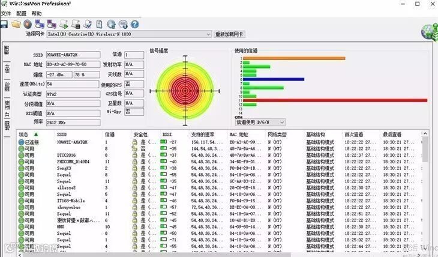Click the 重新加载网卡 button

pos(229,34)
